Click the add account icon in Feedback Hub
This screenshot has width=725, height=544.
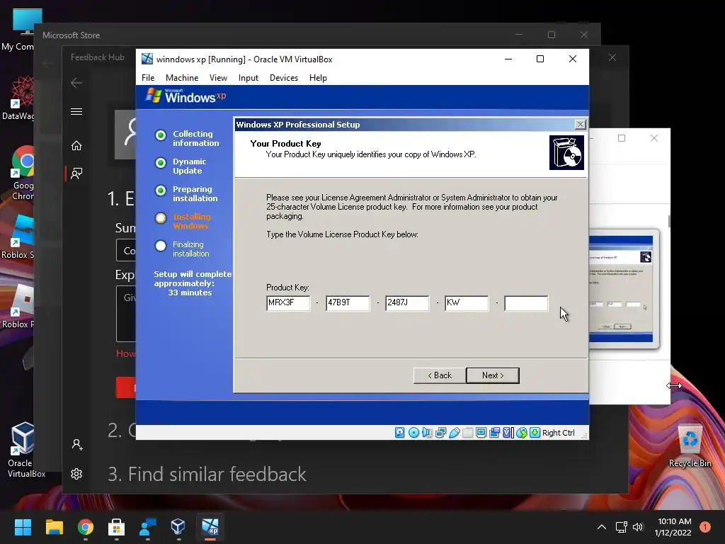(77, 445)
